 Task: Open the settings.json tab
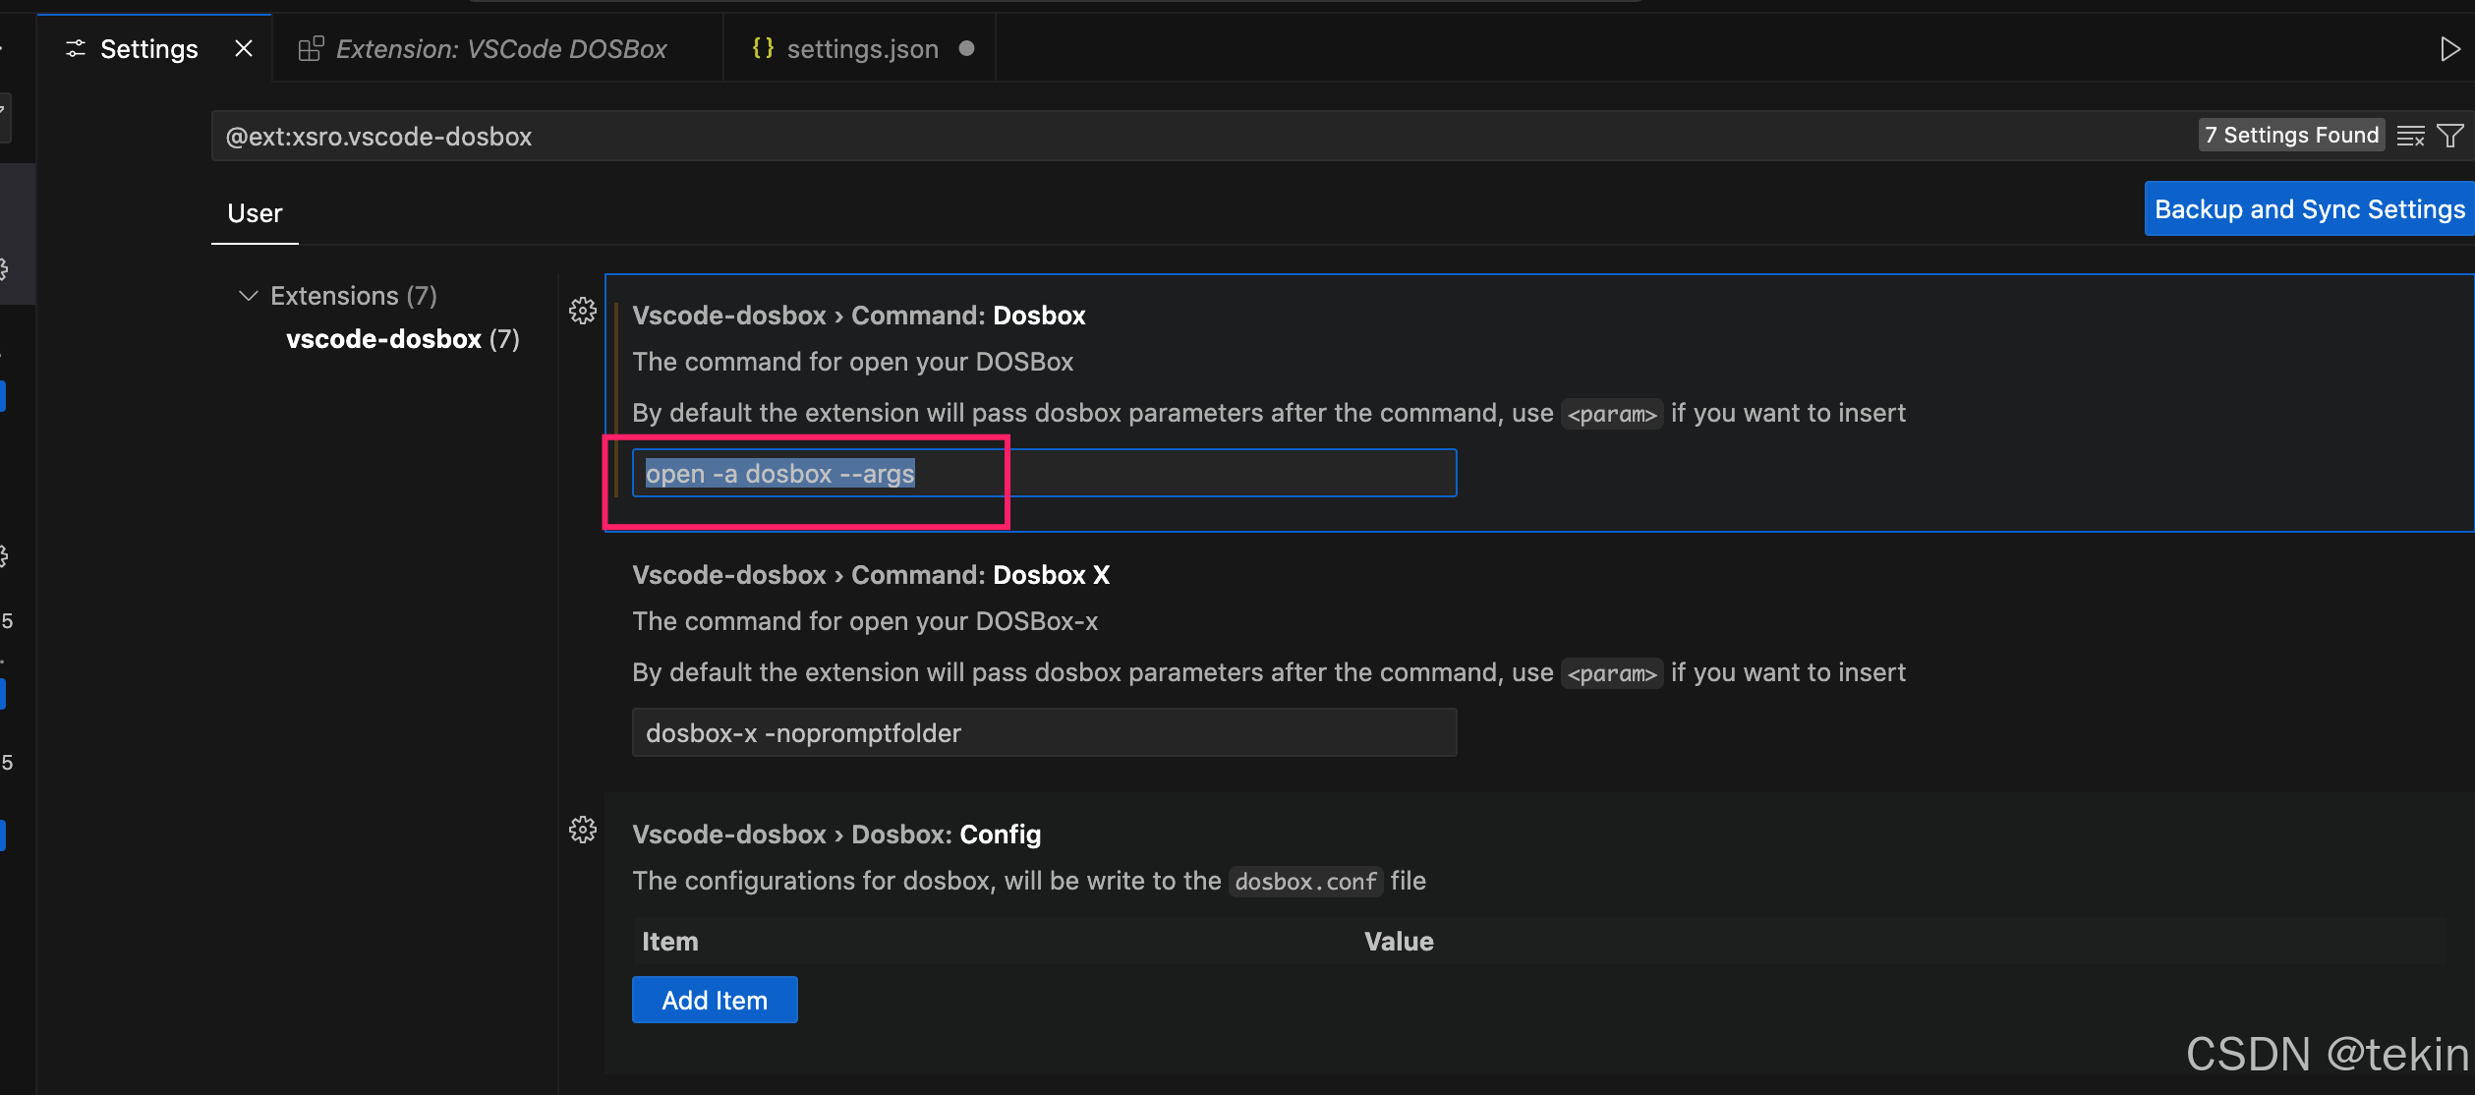click(x=862, y=48)
